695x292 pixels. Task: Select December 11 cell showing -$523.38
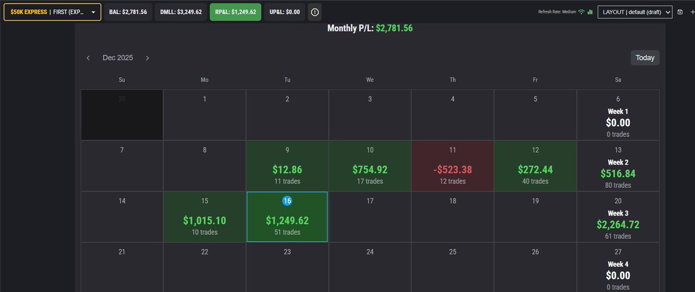pyautogui.click(x=453, y=166)
